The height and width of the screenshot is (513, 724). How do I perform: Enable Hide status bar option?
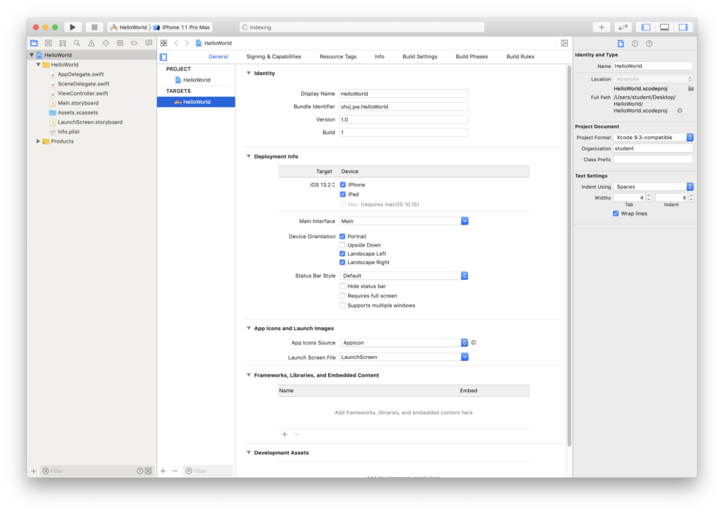point(343,286)
